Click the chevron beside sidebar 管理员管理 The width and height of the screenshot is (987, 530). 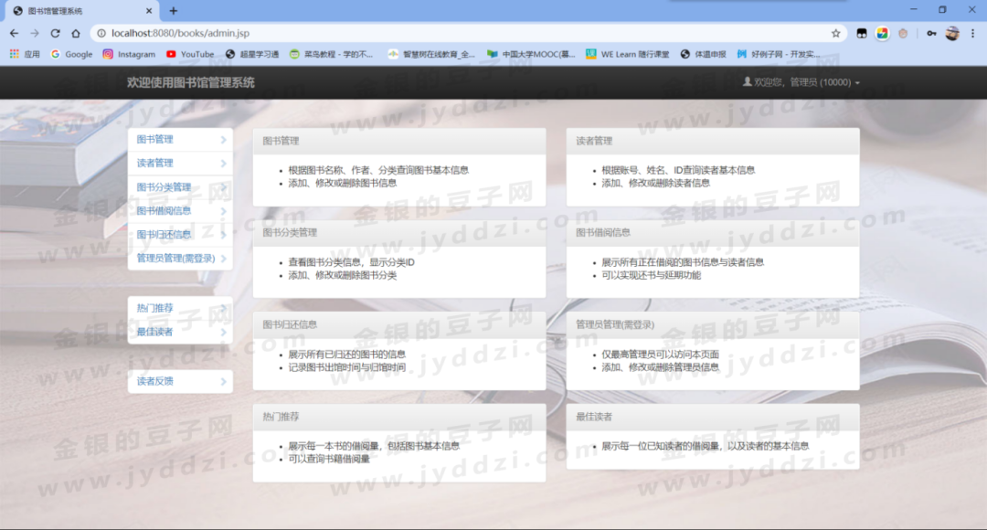(x=224, y=259)
